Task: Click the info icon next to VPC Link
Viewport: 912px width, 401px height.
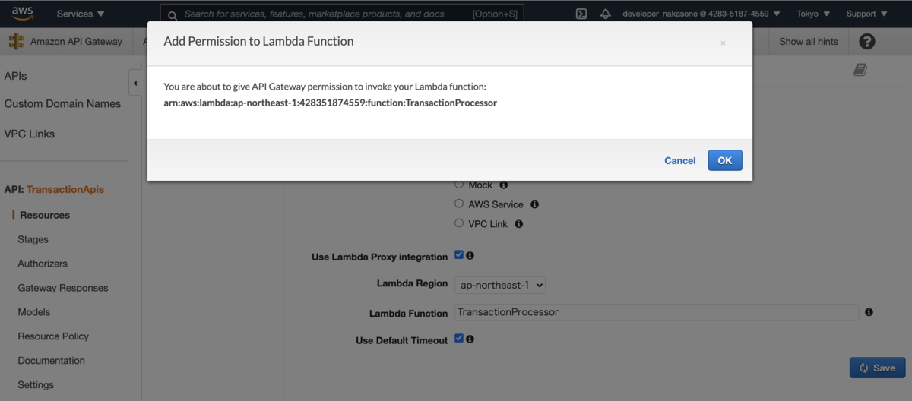Action: click(x=518, y=224)
